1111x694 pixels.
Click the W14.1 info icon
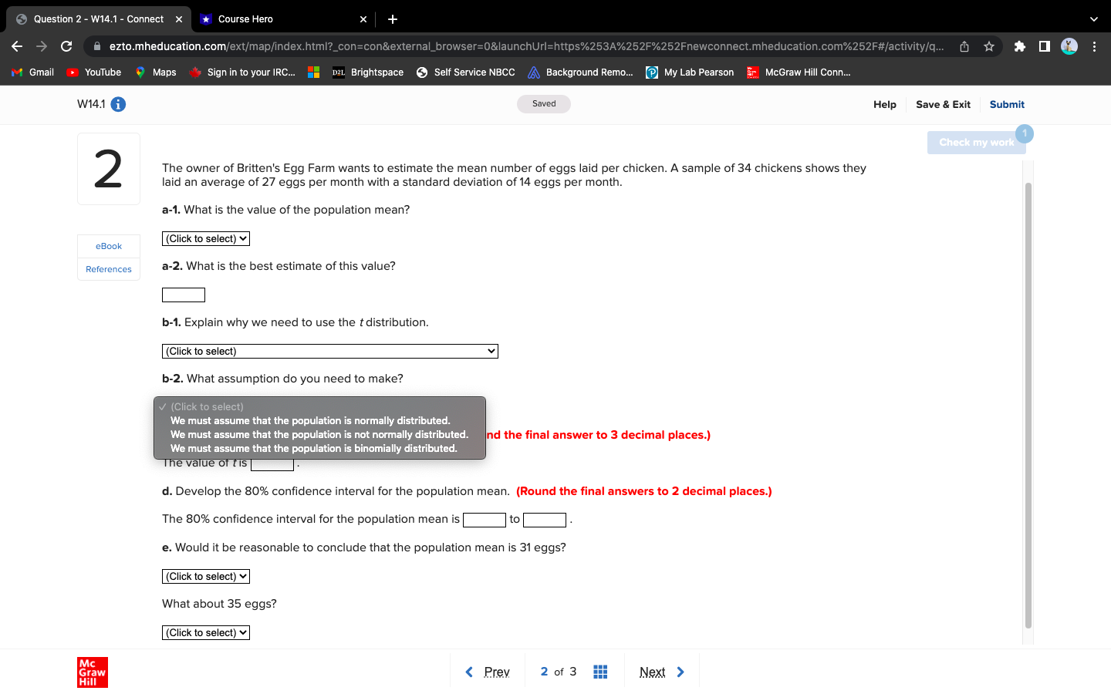tap(117, 104)
